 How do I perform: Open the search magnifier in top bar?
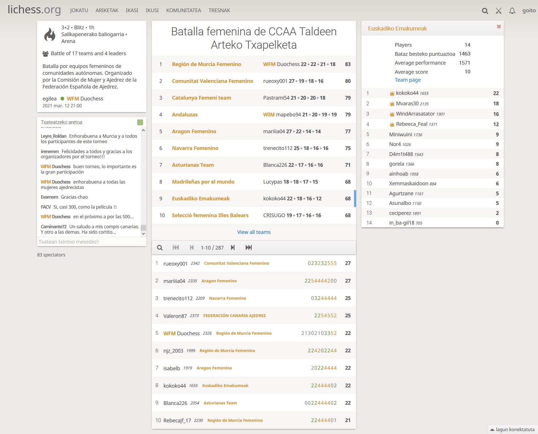[485, 11]
